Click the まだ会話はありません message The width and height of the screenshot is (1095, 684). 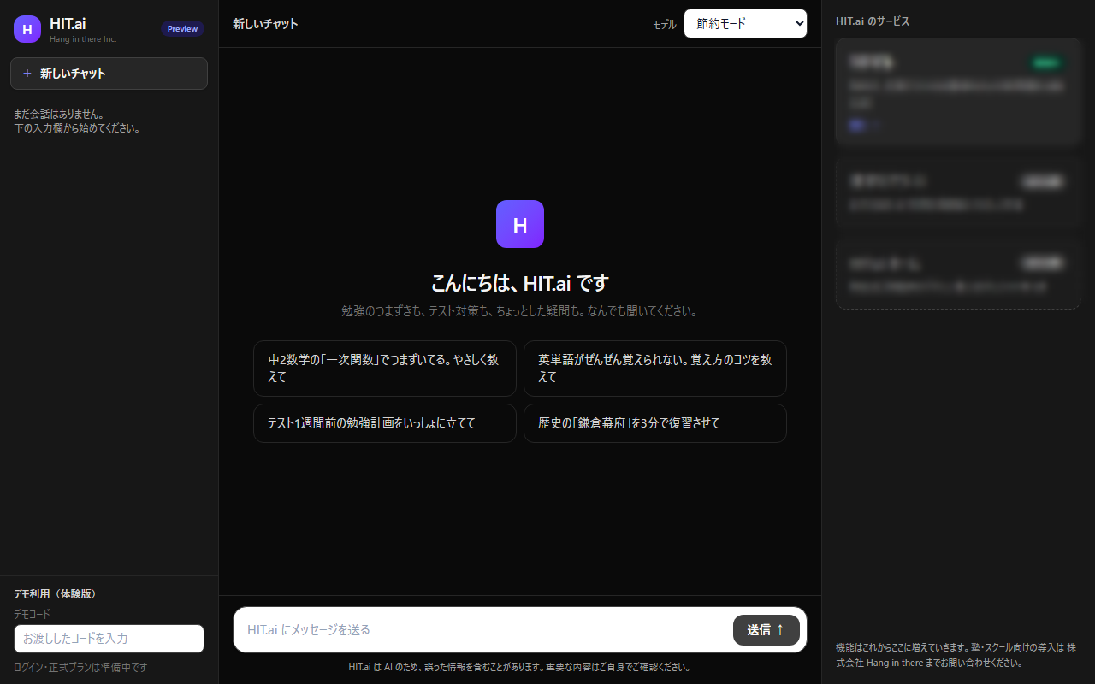77,121
